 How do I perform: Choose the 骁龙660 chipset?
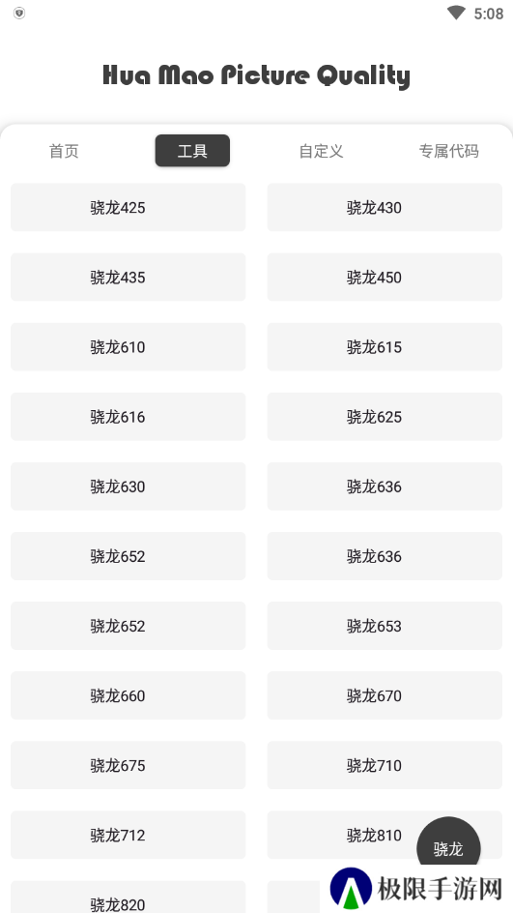tap(128, 695)
